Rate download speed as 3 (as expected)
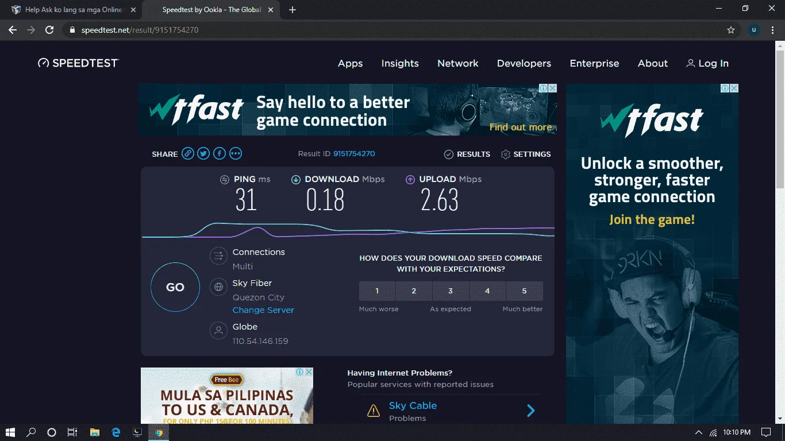785x441 pixels. (x=451, y=291)
